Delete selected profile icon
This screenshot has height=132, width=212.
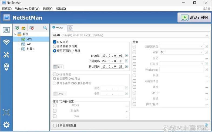click(32, 28)
